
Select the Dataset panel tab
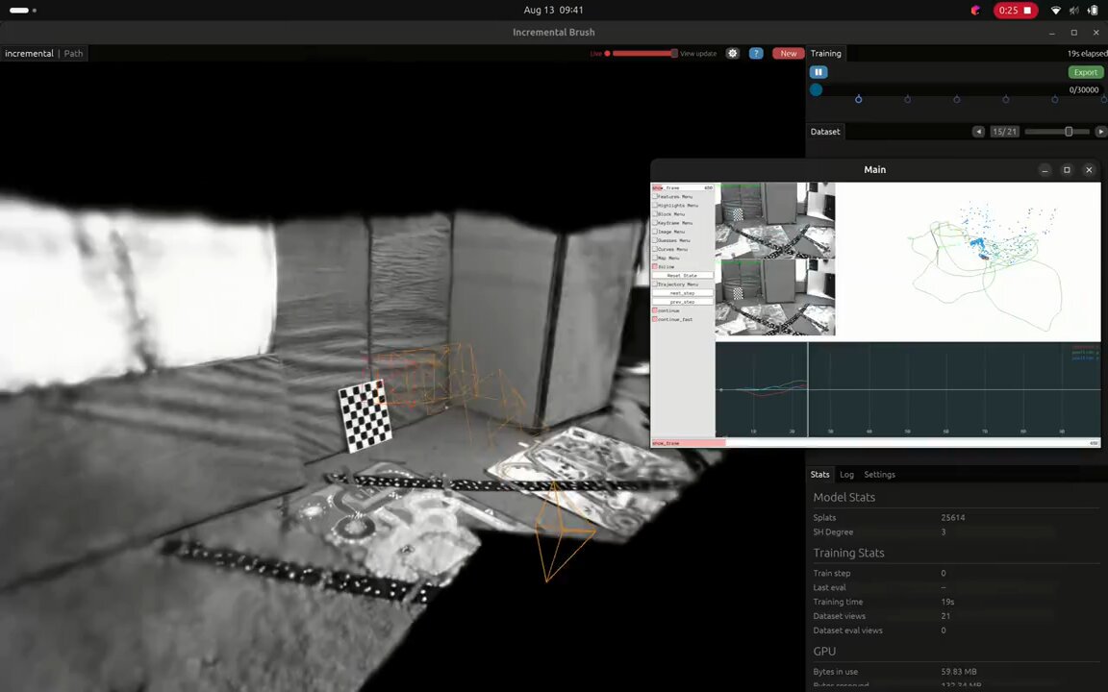coord(825,132)
